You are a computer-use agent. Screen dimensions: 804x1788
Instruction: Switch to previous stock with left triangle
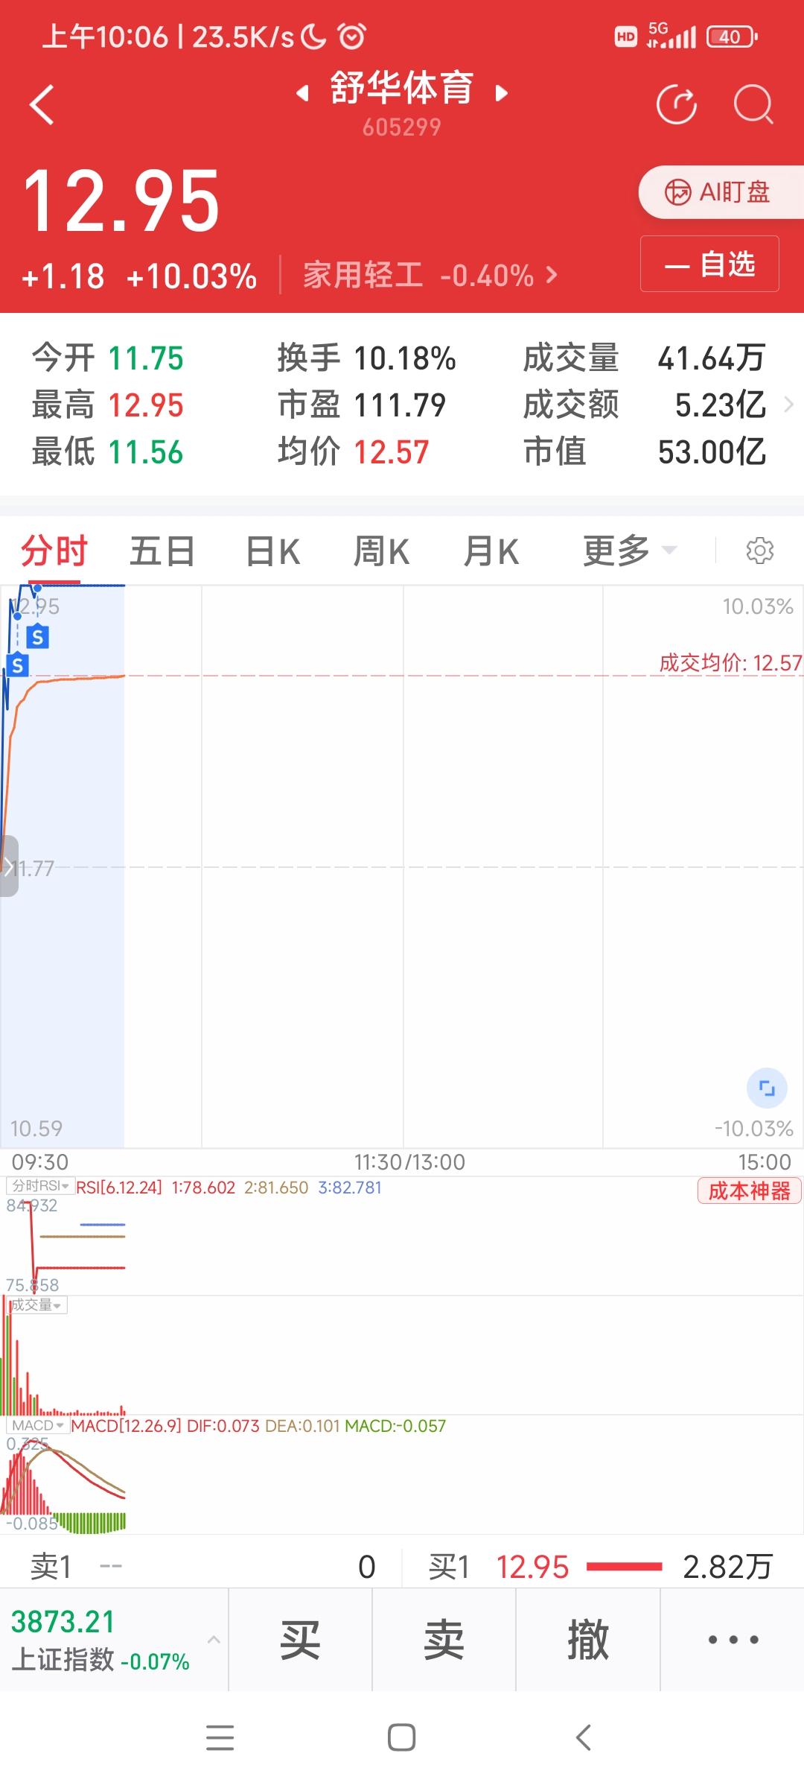click(x=302, y=93)
